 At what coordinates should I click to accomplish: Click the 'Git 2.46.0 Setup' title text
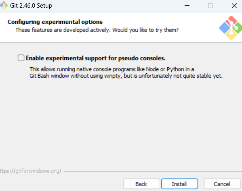(x=31, y=6)
